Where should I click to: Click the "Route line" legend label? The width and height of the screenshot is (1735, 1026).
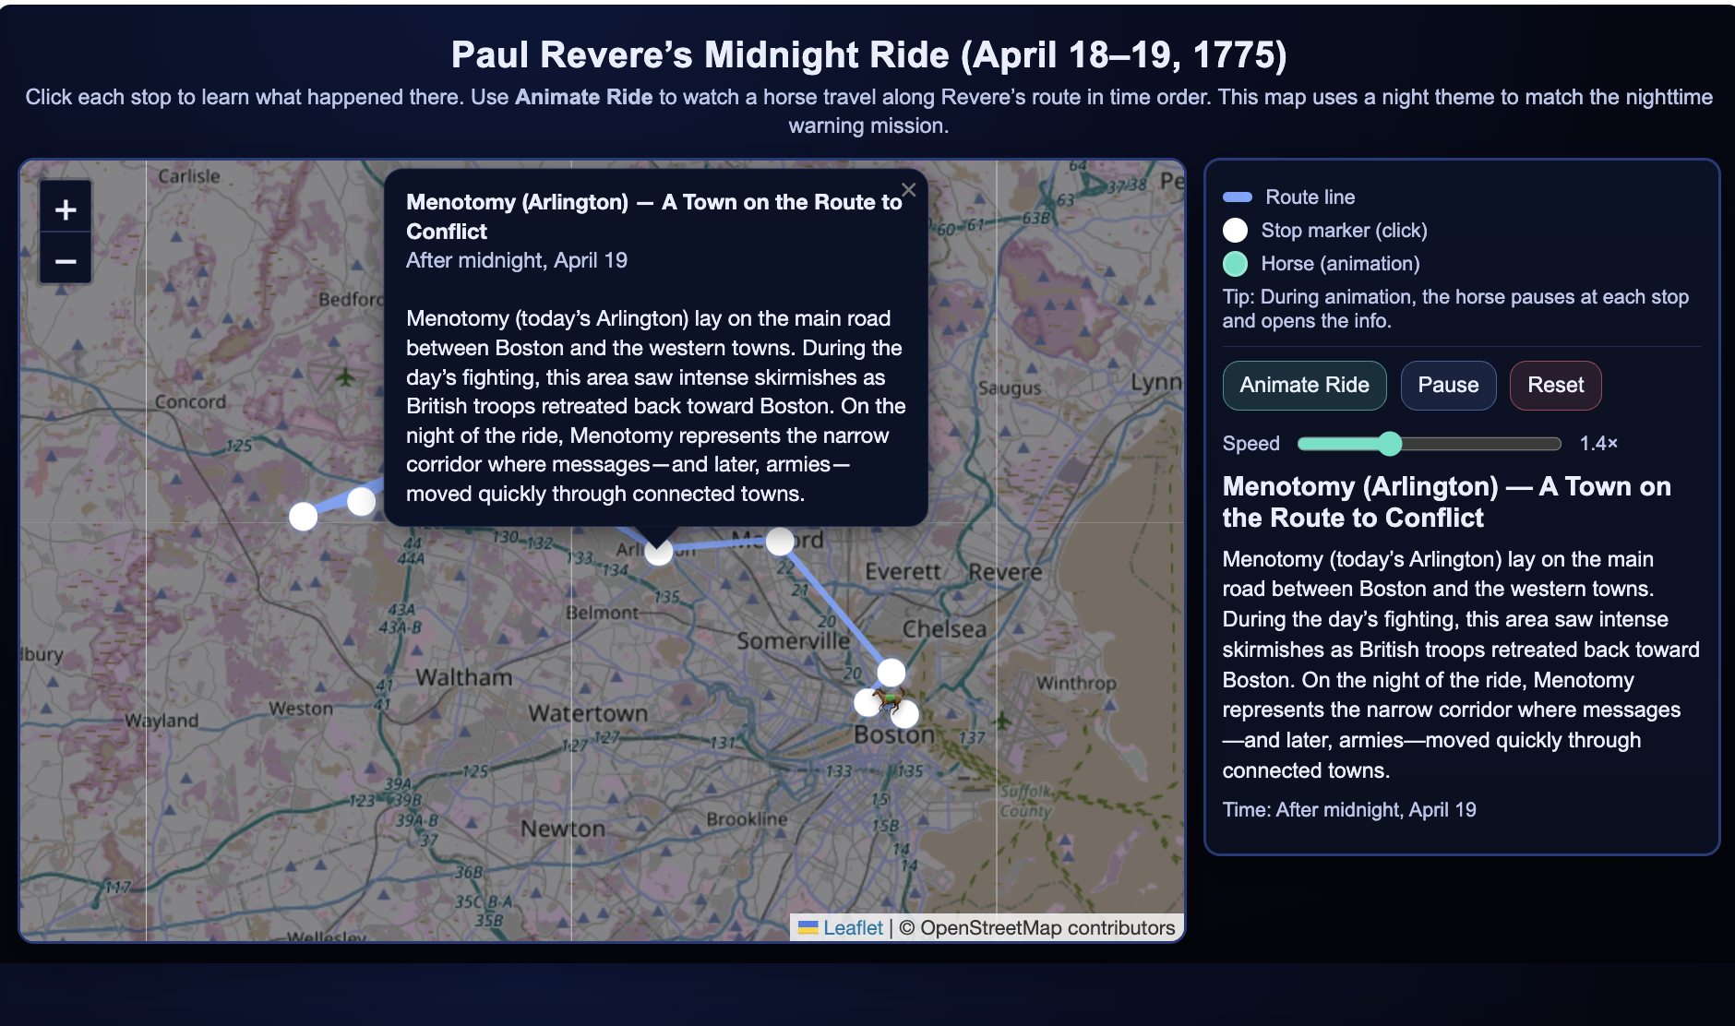(x=1310, y=197)
